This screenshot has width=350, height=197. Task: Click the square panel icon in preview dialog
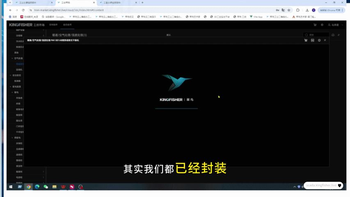[313, 40]
